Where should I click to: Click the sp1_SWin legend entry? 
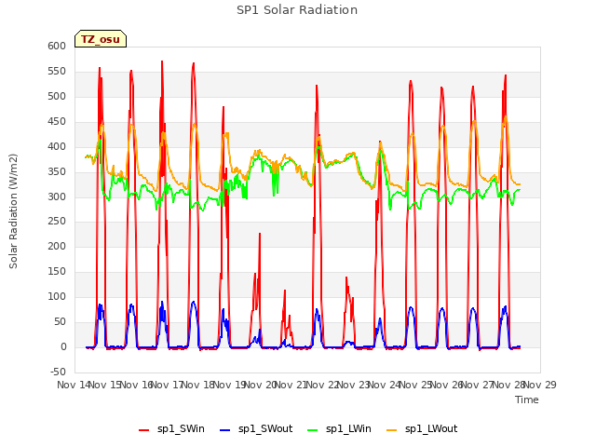(171, 429)
